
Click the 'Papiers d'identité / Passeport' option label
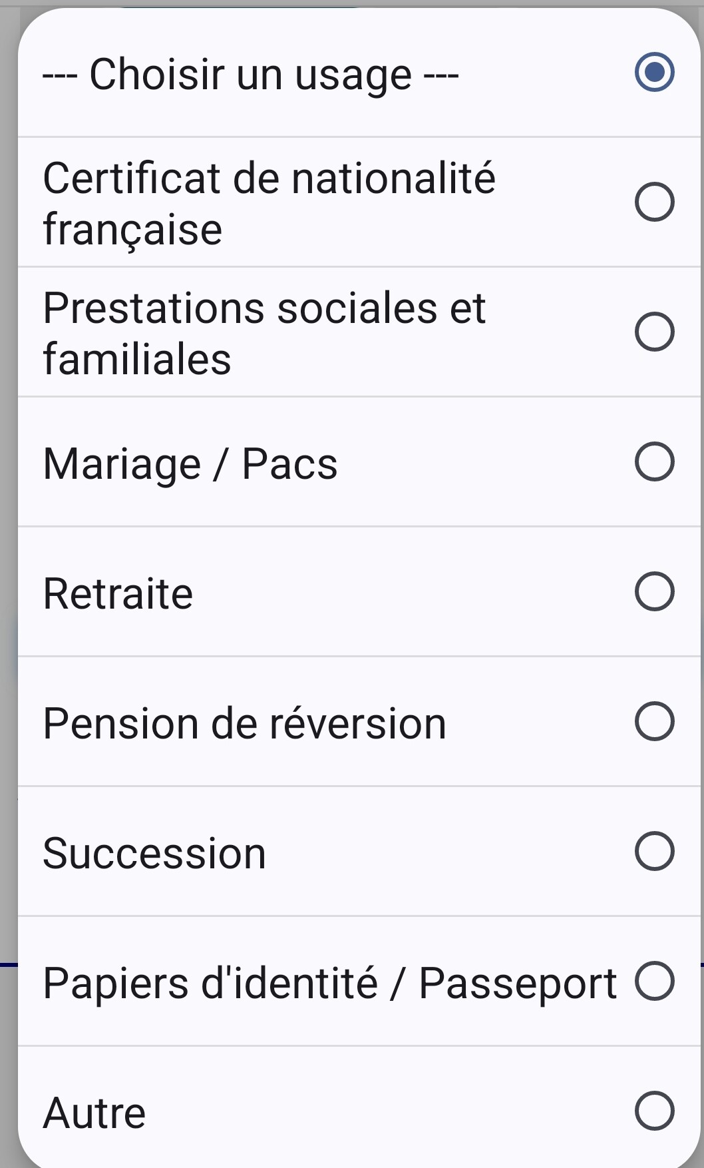[329, 983]
